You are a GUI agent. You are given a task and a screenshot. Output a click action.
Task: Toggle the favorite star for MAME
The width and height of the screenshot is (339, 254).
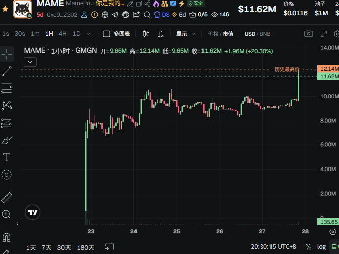(x=5, y=9)
